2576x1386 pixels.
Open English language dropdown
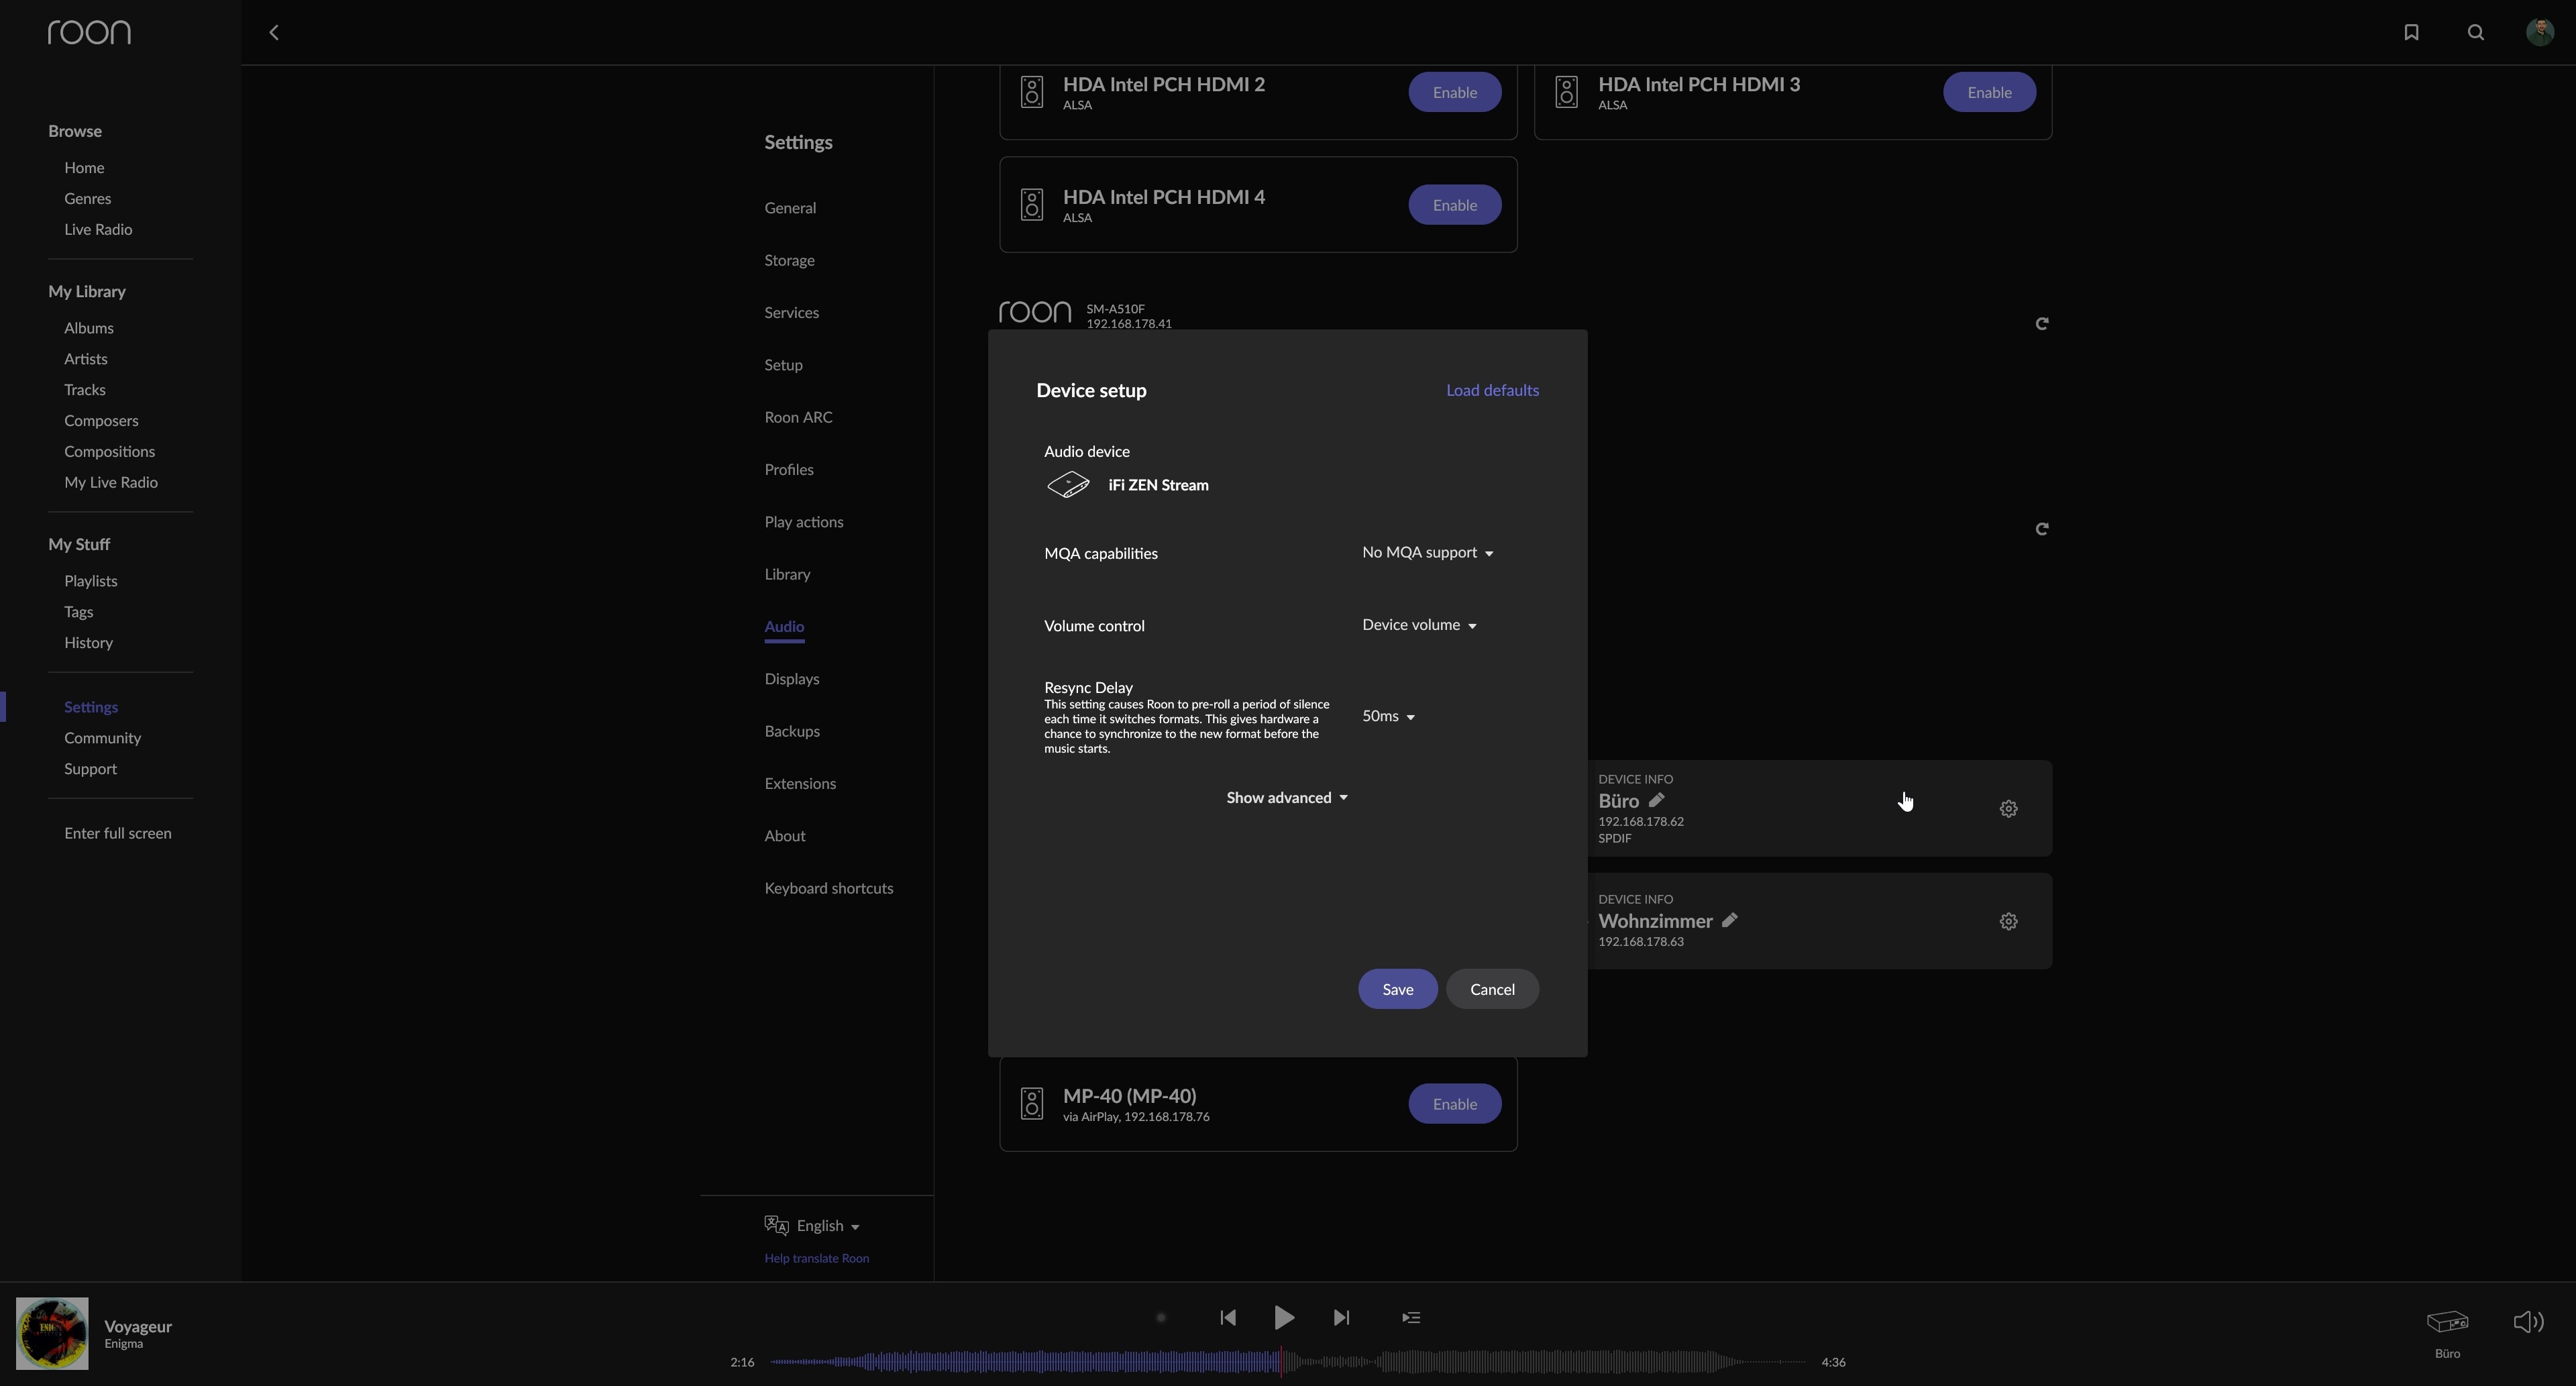click(828, 1226)
